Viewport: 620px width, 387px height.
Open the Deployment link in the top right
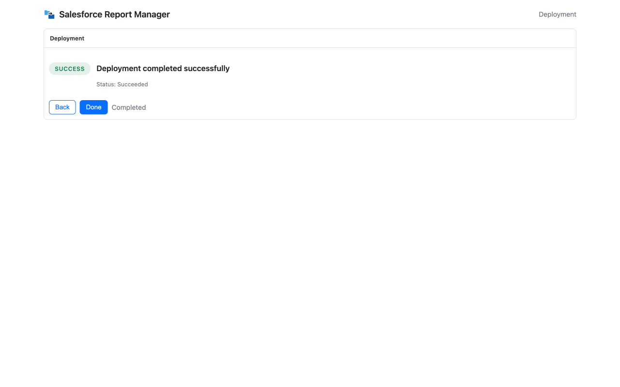(x=557, y=14)
